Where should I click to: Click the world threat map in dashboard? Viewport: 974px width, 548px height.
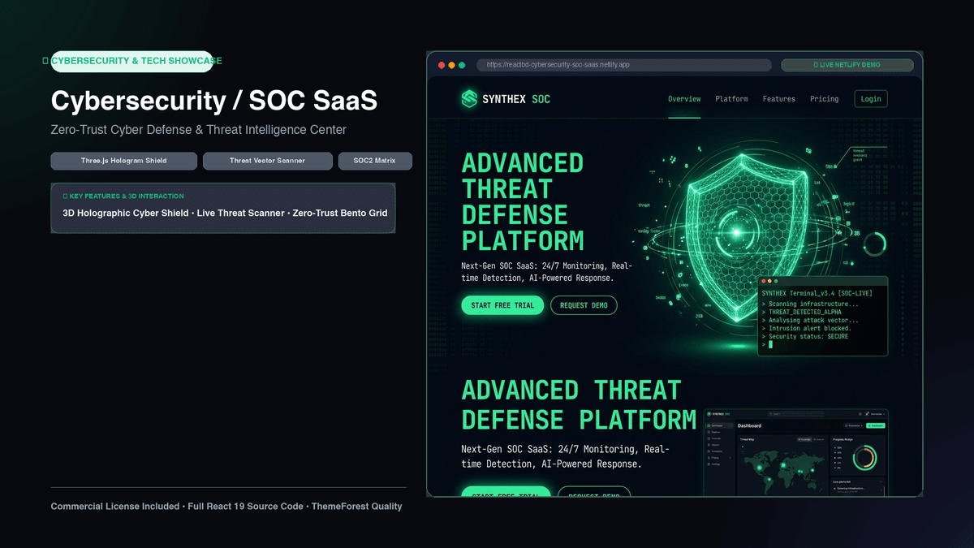point(782,472)
